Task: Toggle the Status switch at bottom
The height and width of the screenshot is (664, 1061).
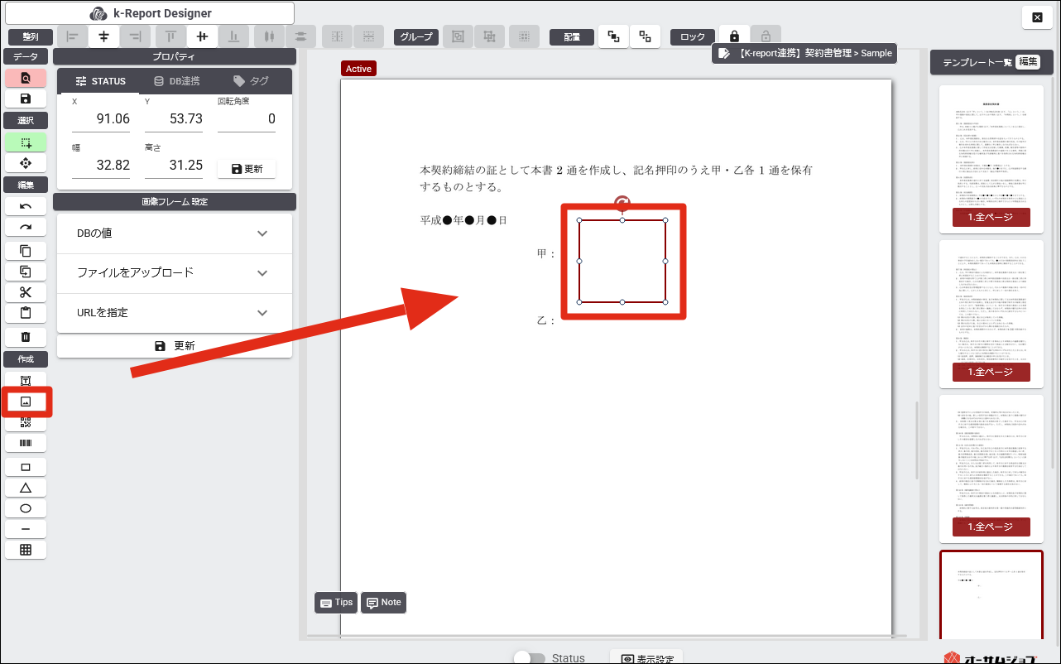Action: click(x=529, y=658)
